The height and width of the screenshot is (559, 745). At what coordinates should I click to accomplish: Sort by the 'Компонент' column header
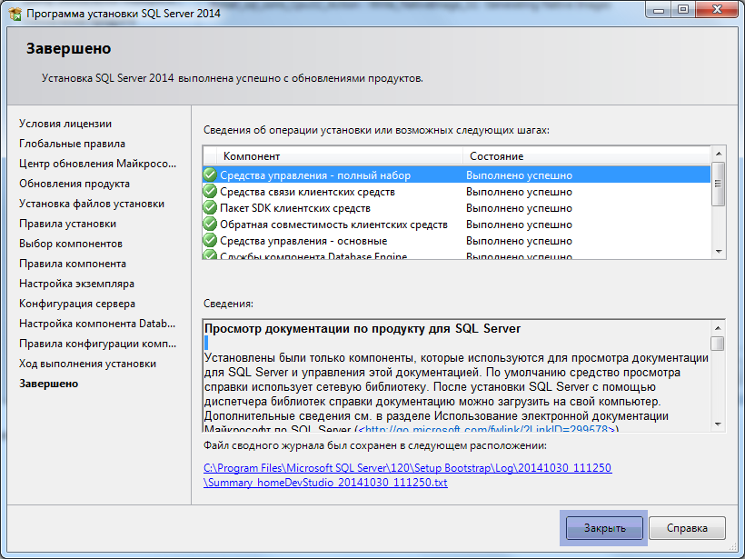click(339, 156)
